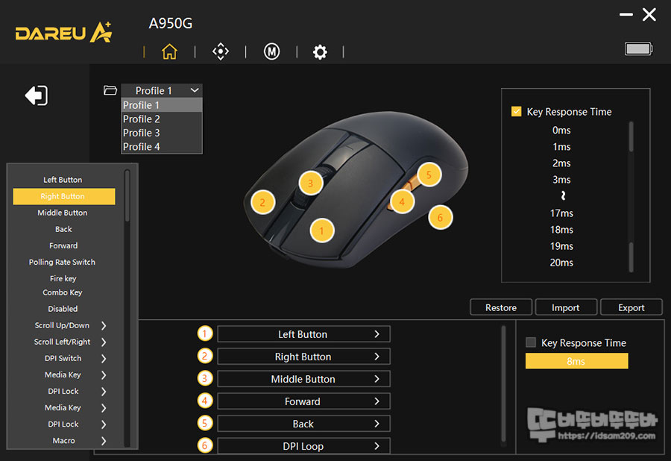The height and width of the screenshot is (461, 671).
Task: Select 18ms response time
Action: click(x=561, y=230)
